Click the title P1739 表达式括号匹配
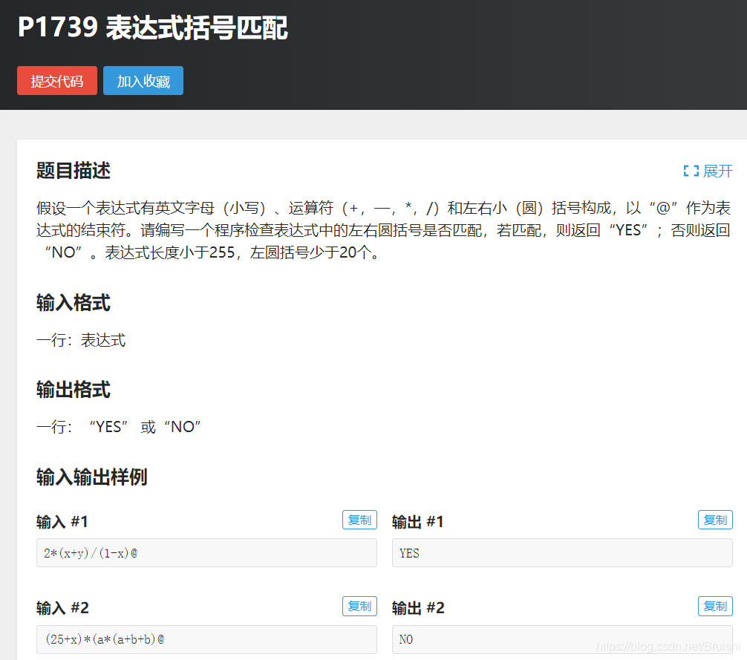 pos(153,27)
